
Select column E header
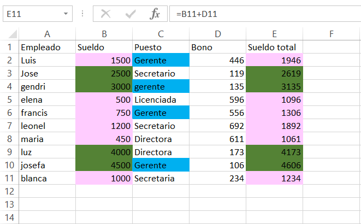coord(274,34)
